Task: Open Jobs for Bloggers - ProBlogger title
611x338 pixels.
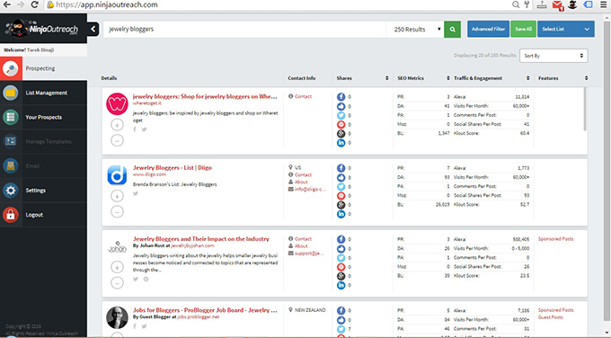Action: point(205,310)
